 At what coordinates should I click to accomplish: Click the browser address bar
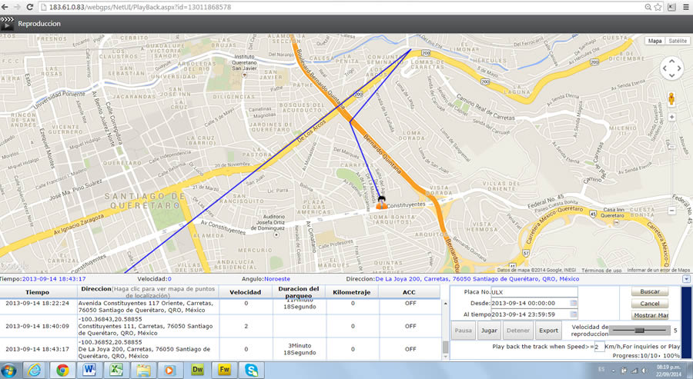point(340,7)
